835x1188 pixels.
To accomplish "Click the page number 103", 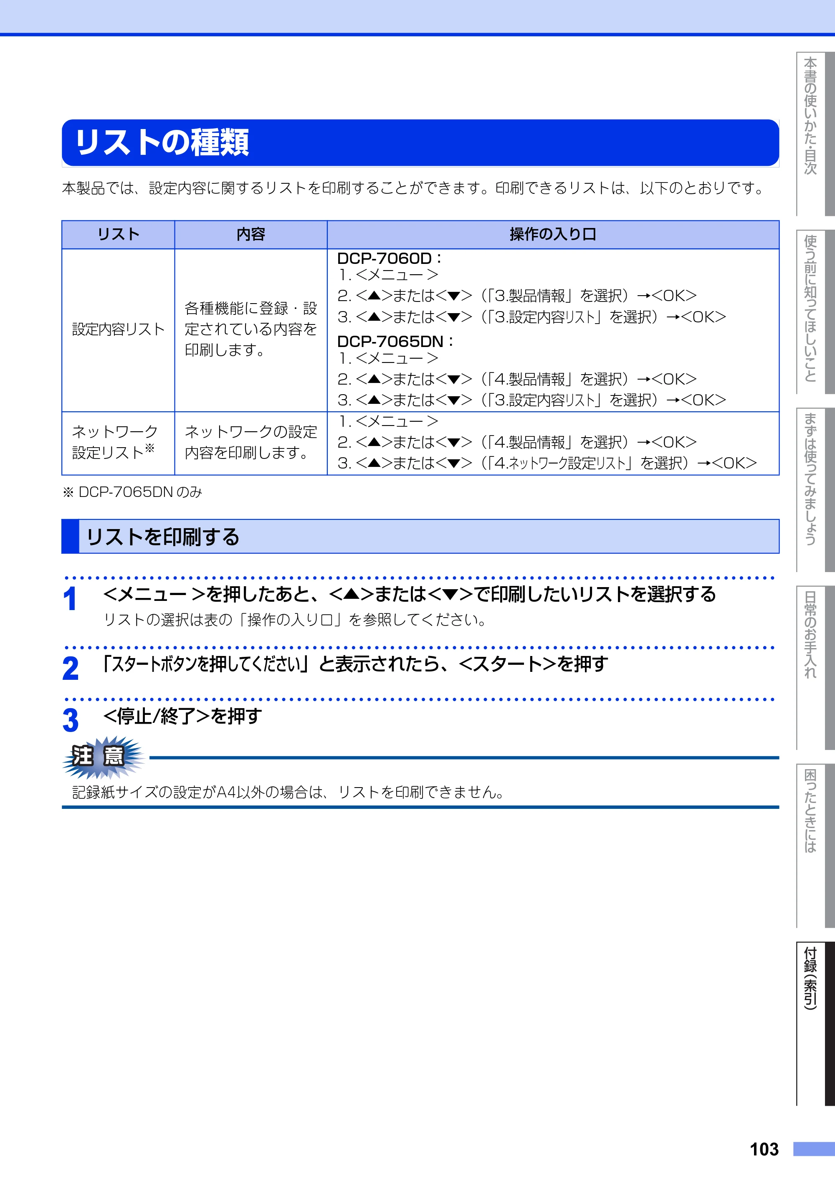I will click(x=764, y=1149).
